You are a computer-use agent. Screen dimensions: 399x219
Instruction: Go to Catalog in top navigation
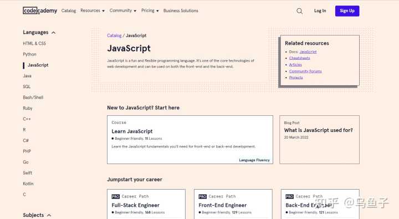[69, 11]
